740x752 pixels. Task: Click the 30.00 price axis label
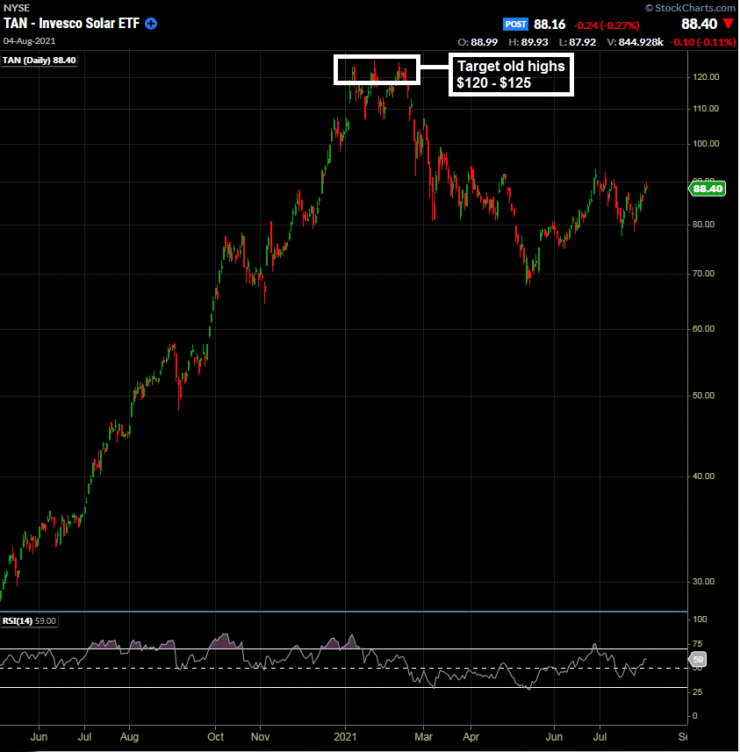coord(703,581)
